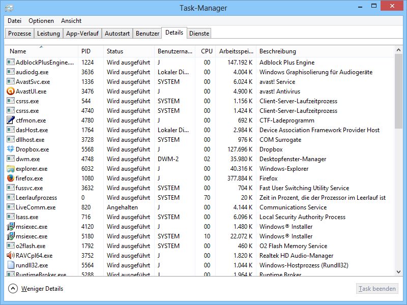Click the AvastSvc.exe process icon
Screen dimensions: 407x305
(10, 81)
